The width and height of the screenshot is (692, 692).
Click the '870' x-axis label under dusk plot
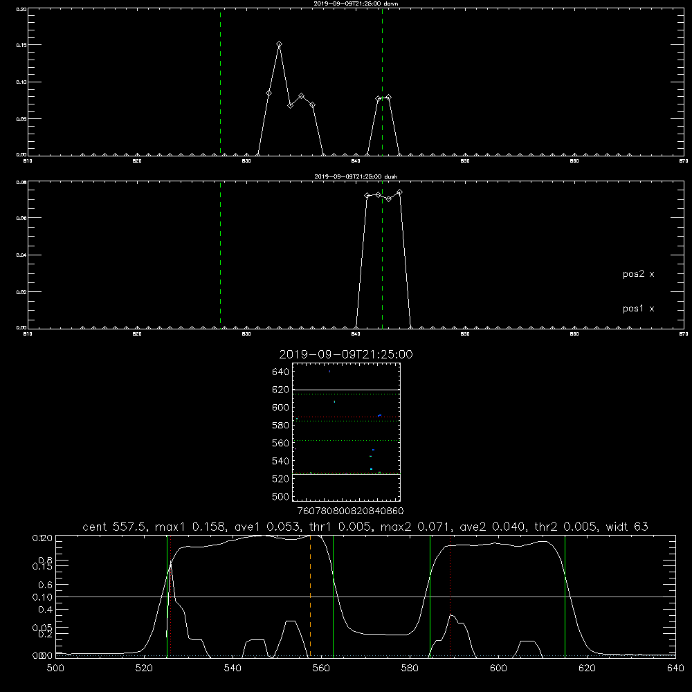click(x=684, y=334)
